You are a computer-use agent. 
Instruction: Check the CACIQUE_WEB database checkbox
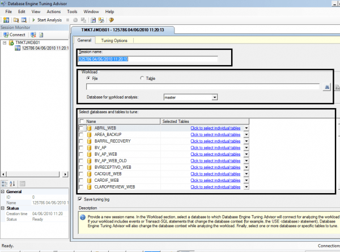[x=81, y=174]
